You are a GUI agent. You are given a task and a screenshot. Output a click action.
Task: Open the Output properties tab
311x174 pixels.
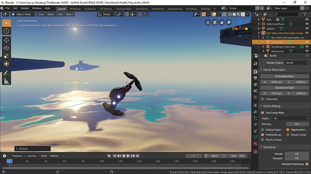point(256,78)
